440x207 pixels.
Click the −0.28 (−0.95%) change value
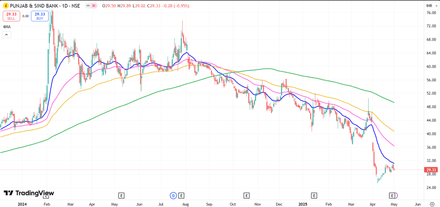coord(176,6)
